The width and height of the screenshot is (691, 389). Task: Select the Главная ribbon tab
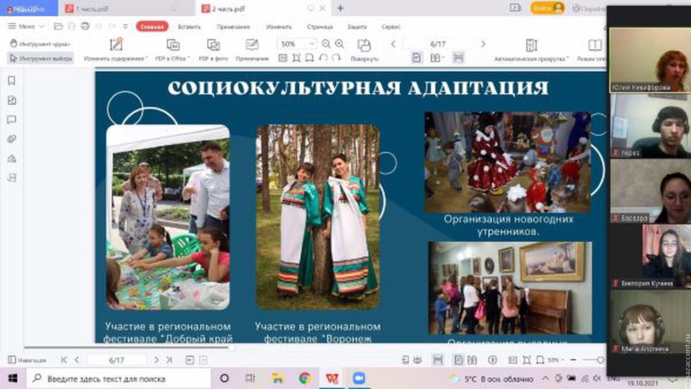[152, 26]
